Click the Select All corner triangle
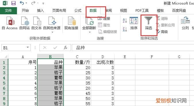194x106 pixels. pos(6,57)
